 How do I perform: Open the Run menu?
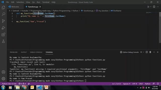(x=38, y=2)
